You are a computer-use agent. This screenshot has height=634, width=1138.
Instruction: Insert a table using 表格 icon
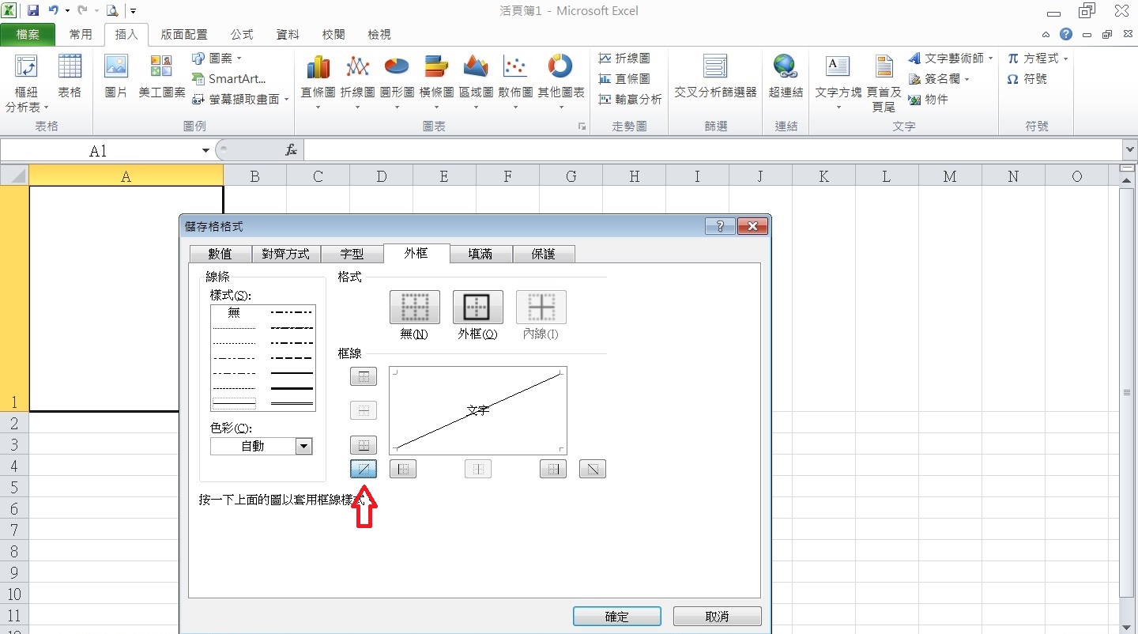70,77
